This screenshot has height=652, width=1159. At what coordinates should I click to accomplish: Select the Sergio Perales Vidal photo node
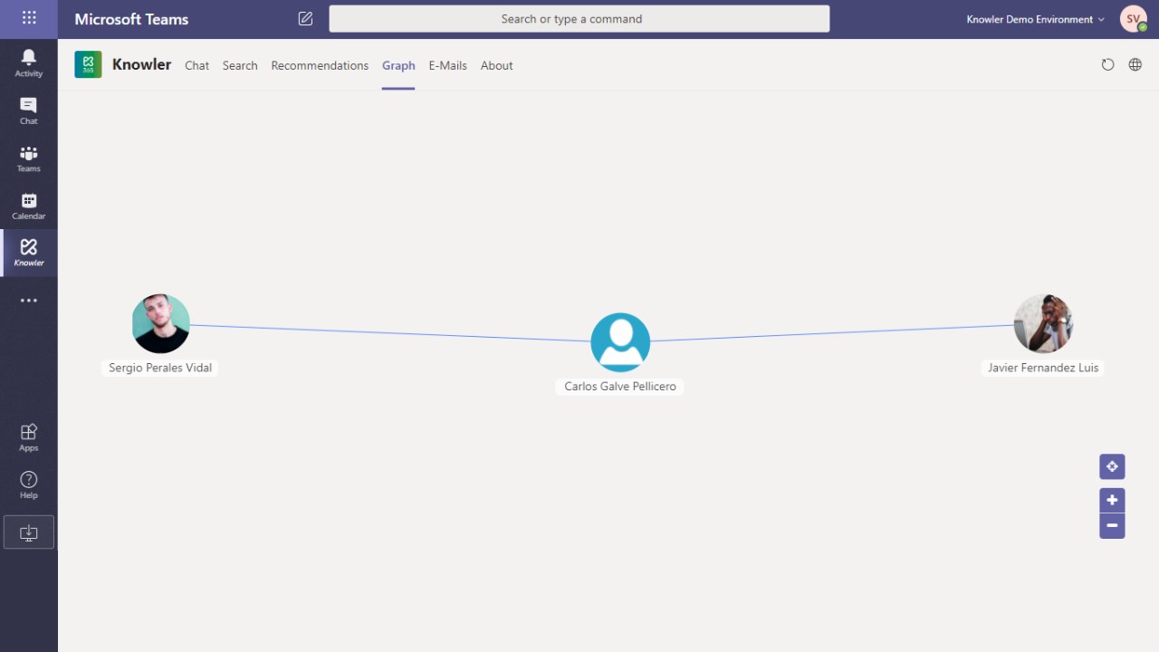[160, 323]
